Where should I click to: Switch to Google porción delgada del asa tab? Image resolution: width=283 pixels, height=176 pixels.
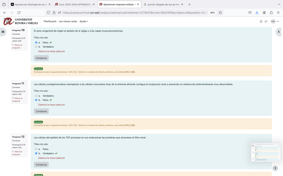coord(163,4)
